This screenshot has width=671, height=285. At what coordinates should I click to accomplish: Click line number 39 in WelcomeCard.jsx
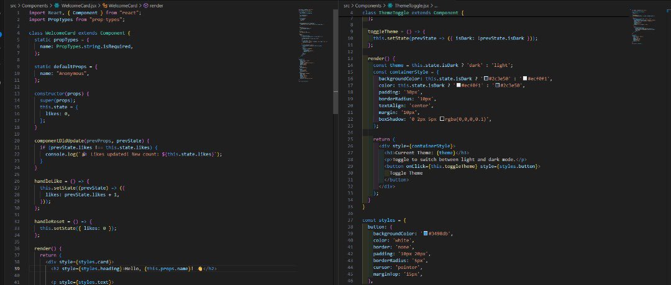click(17, 268)
